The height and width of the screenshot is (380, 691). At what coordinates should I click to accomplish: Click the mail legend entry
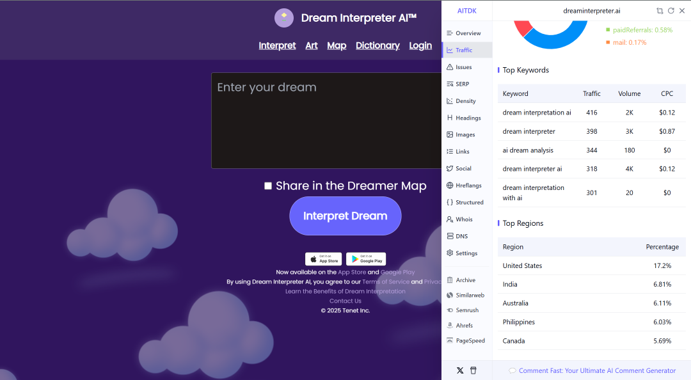[626, 42]
